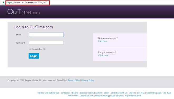Open bookmark page footer link
Image resolution: width=174 pixels, height=99 pixels.
154,93
